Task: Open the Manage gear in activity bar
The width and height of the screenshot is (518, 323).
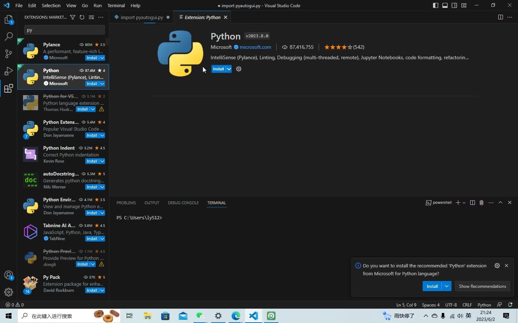Action: point(9,292)
